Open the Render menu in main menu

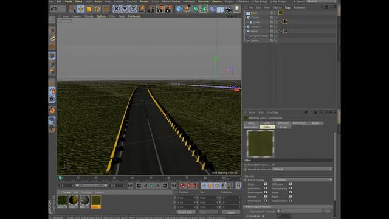[x=144, y=1]
